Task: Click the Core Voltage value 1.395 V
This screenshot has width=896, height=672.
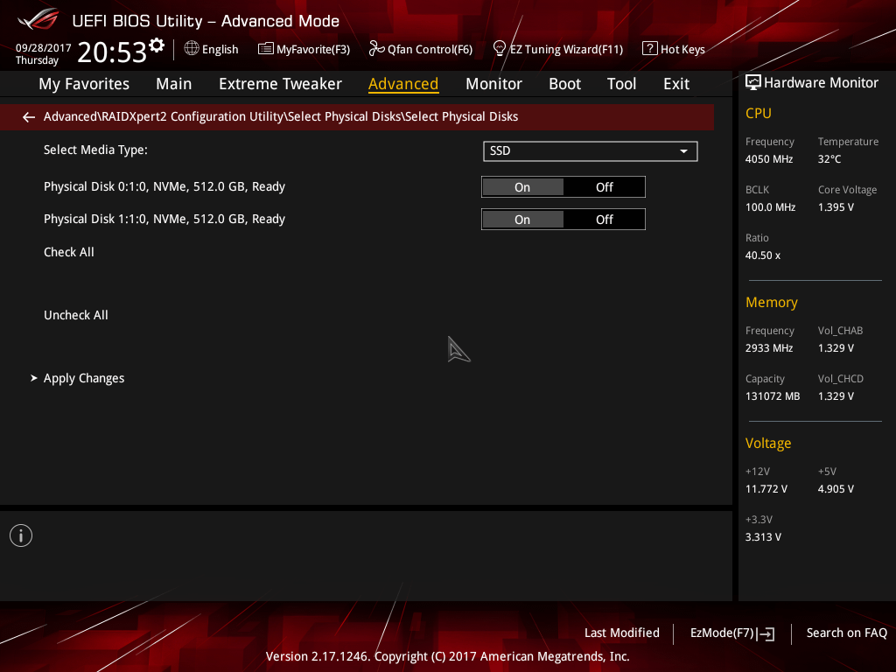Action: coord(836,207)
